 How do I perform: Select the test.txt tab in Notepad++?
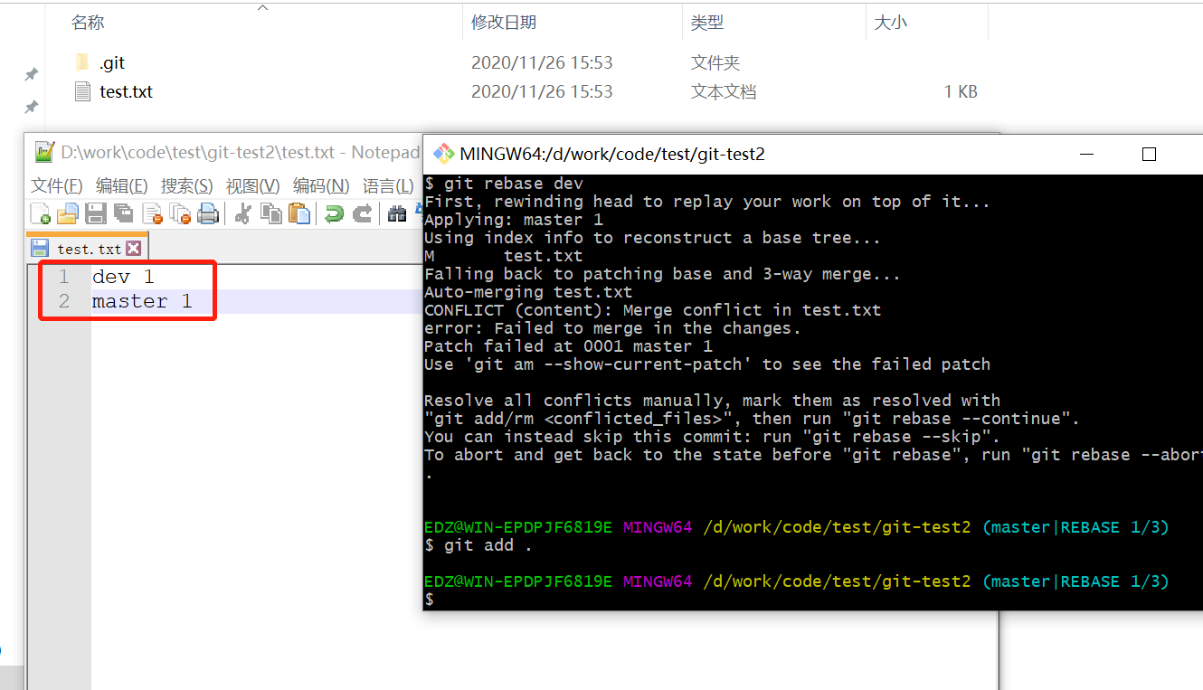pyautogui.click(x=88, y=248)
